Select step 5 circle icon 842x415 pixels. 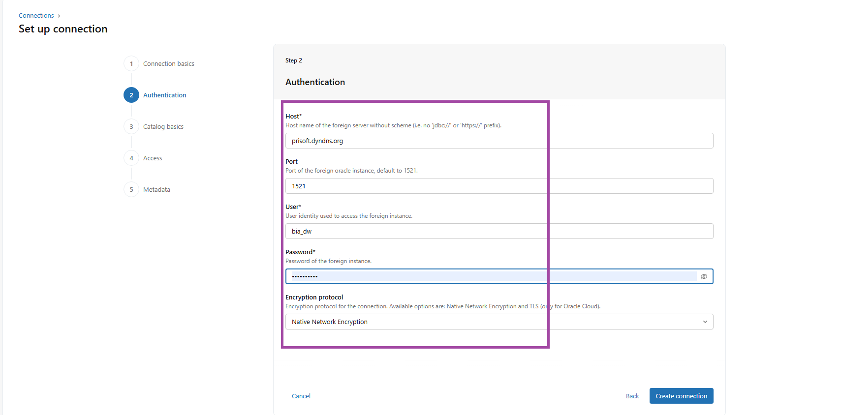pos(131,190)
